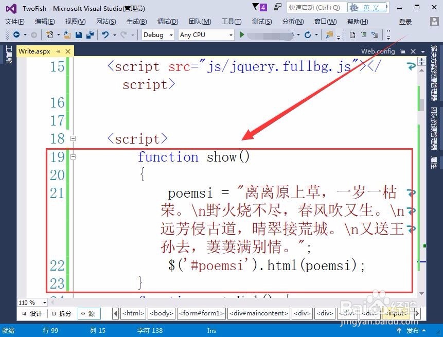Switch to 设计 design view
Image resolution: width=443 pixels, height=337 pixels.
[x=32, y=313]
